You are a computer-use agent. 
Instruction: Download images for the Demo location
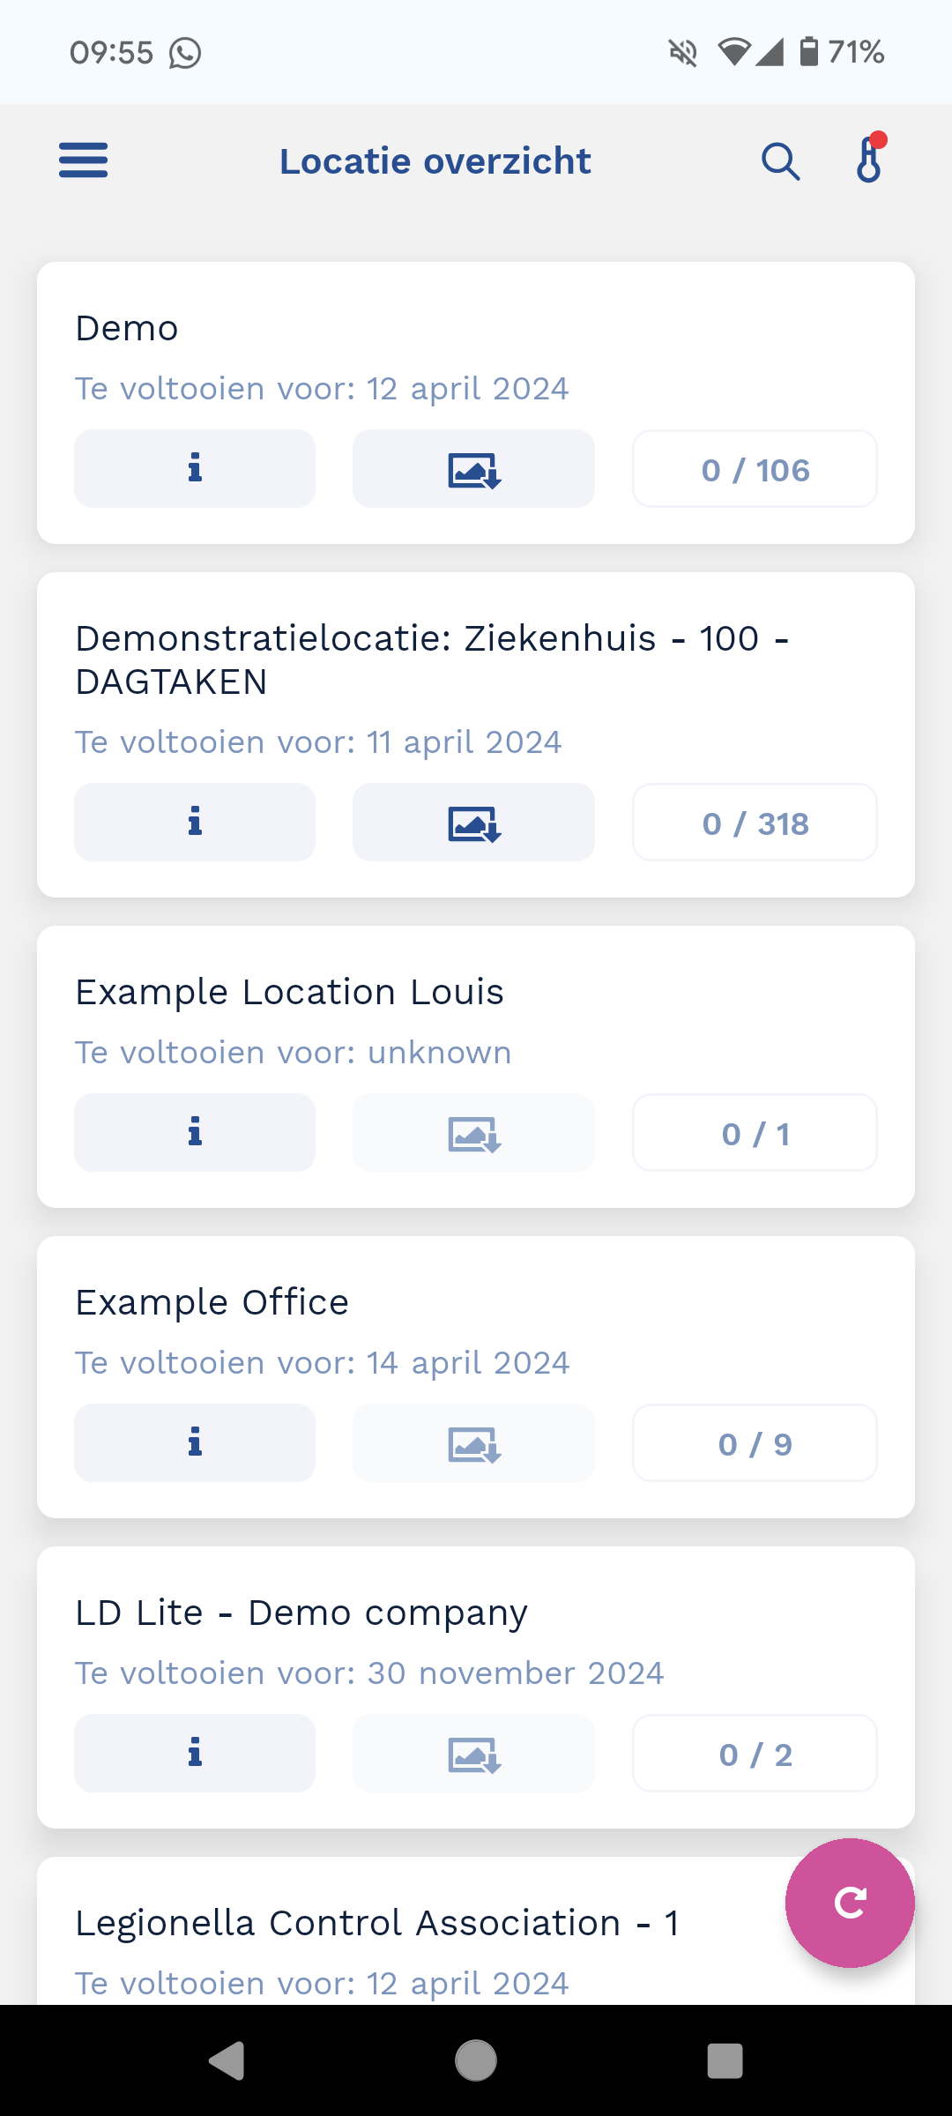pyautogui.click(x=473, y=468)
